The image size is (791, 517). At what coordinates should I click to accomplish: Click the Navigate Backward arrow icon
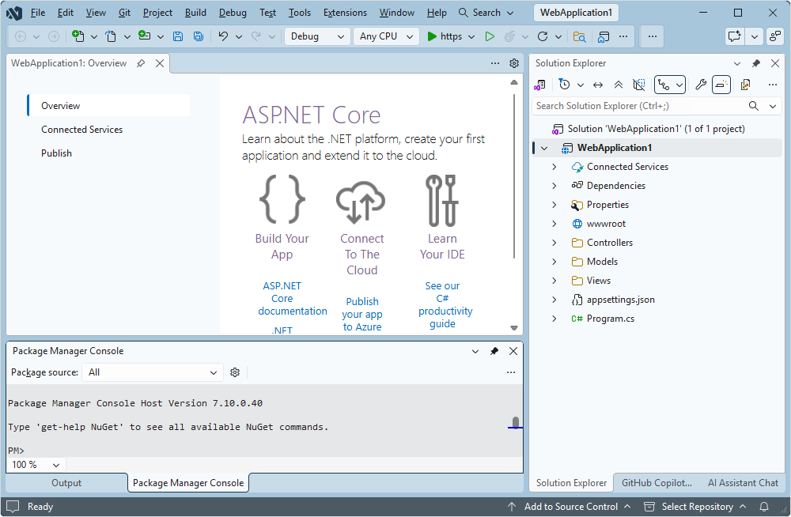click(x=21, y=36)
